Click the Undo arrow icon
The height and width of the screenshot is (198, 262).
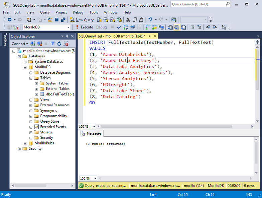150,20
